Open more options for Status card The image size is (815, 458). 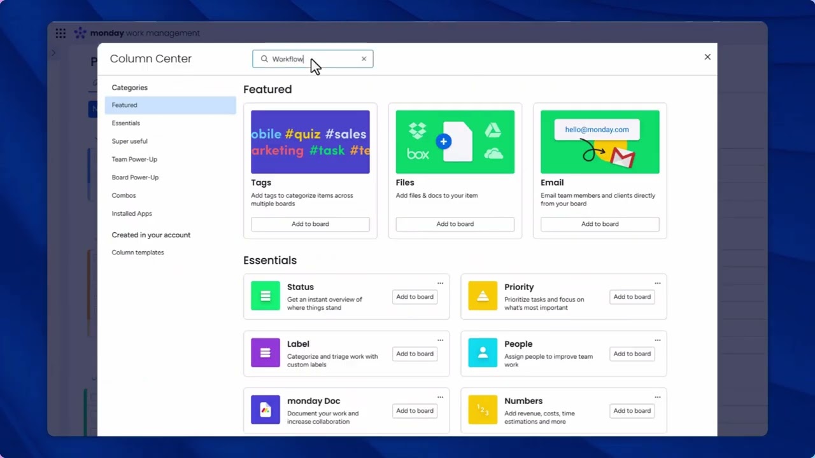pyautogui.click(x=440, y=283)
